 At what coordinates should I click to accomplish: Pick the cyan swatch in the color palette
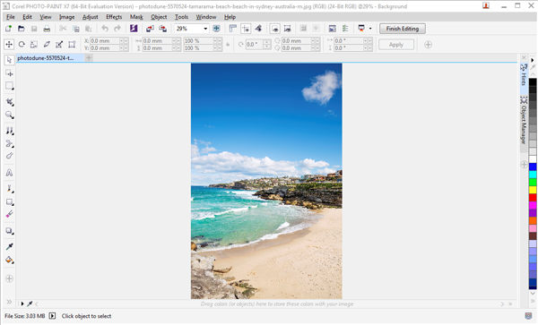tap(533, 175)
